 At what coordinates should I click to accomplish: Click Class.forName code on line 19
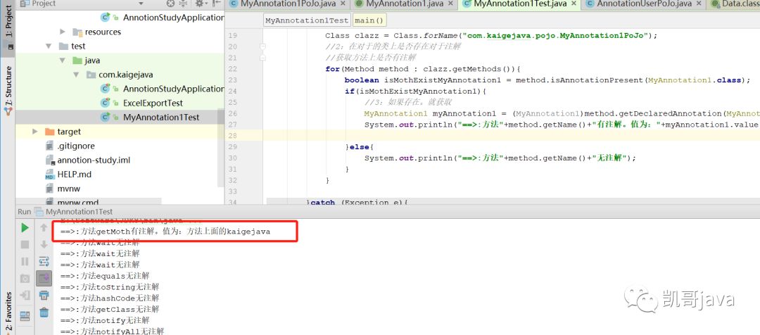(x=525, y=36)
